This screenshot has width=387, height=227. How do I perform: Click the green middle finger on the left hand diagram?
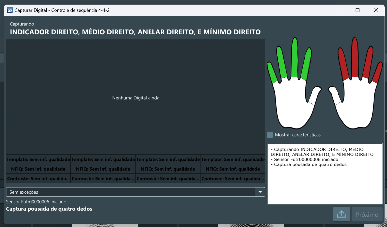[x=295, y=58]
